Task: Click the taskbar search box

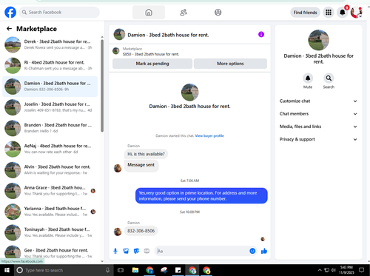Action: (64, 270)
